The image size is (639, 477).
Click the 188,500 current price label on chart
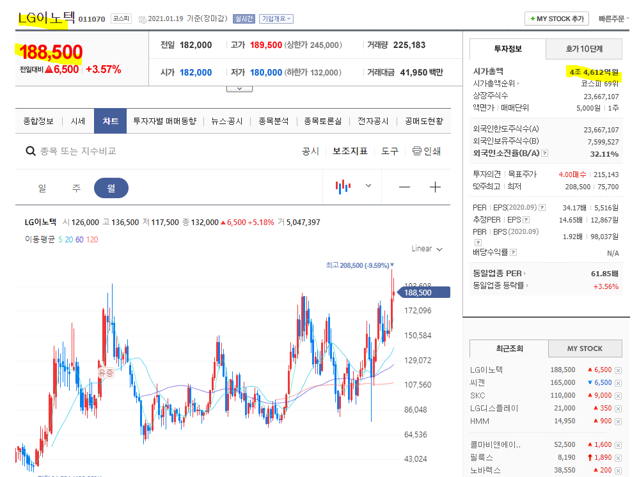tap(423, 292)
